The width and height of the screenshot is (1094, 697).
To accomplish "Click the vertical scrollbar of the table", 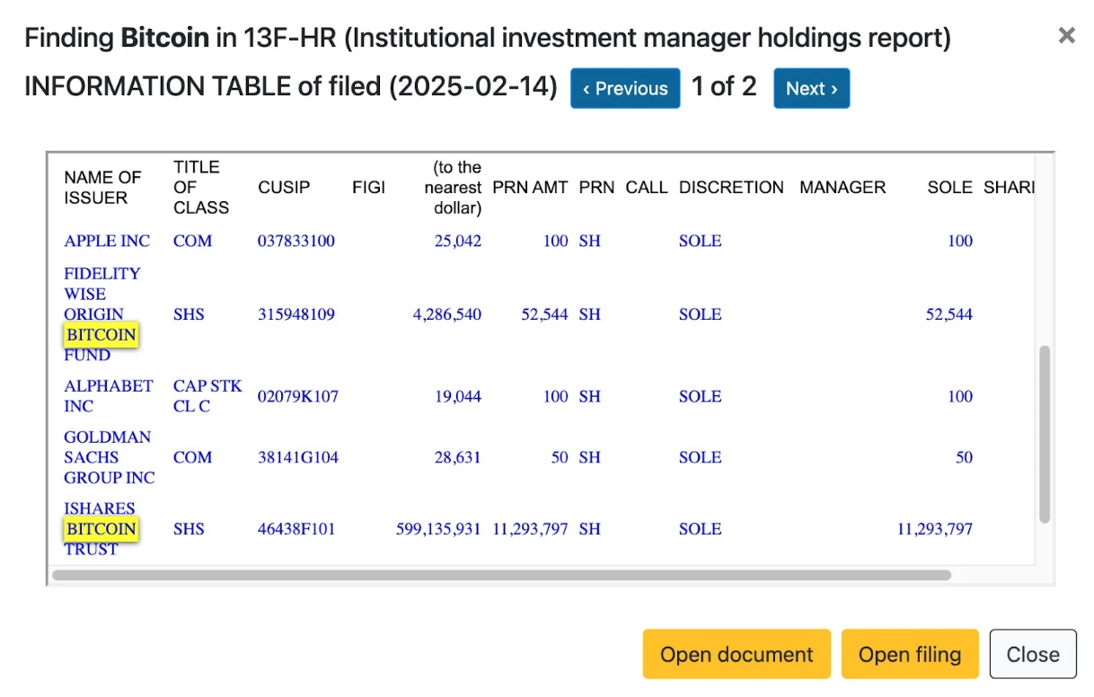I will (x=1044, y=433).
